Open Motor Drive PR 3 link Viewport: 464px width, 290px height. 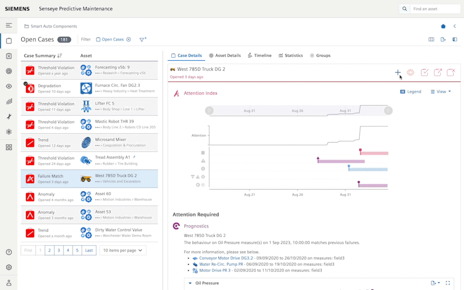[x=215, y=271]
